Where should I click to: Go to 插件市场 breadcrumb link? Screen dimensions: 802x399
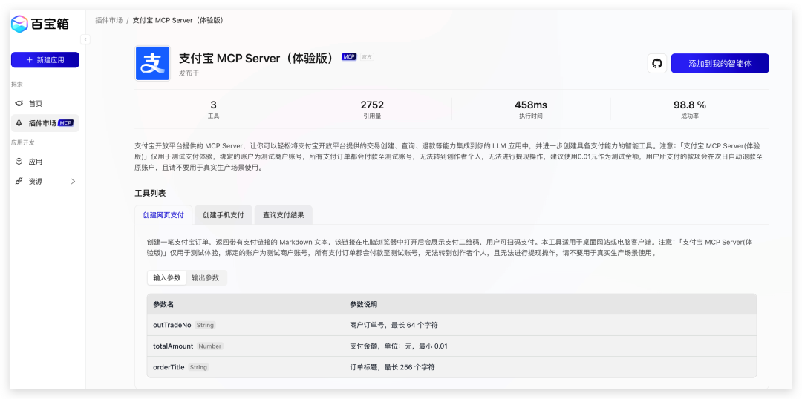(x=109, y=21)
